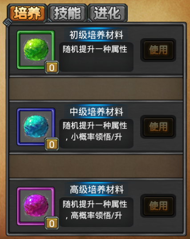Click the 高级培养材料 title label
Image resolution: width=190 pixels, height=239 pixels.
pyautogui.click(x=96, y=189)
